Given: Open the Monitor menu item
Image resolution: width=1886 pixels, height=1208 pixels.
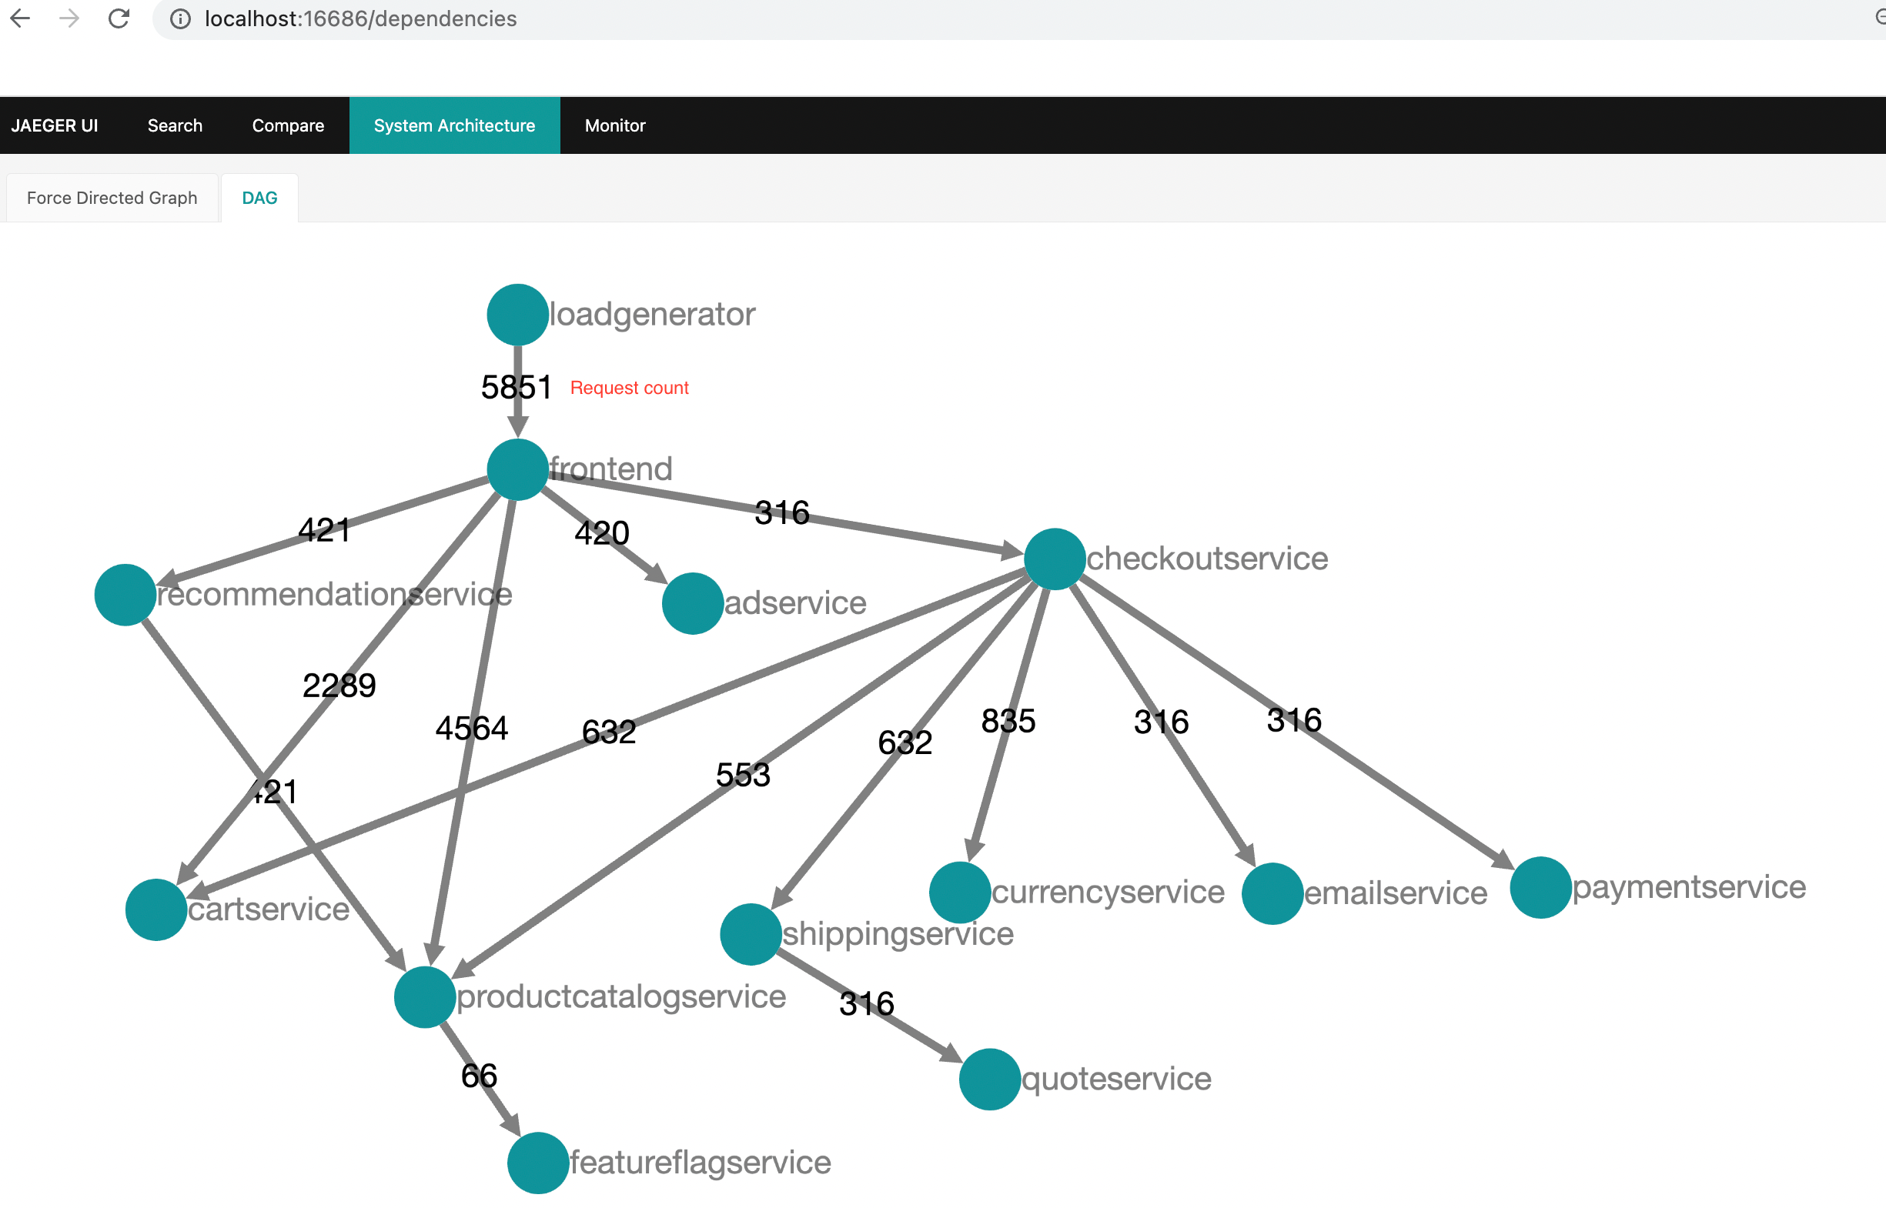Looking at the screenshot, I should (x=616, y=125).
